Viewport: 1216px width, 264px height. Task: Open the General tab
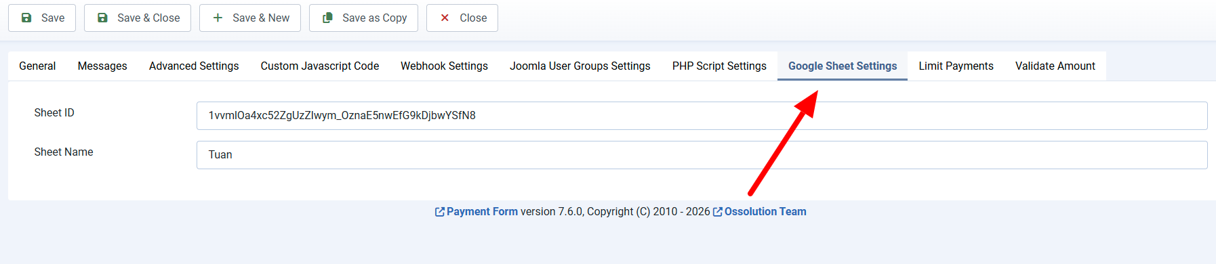(37, 66)
